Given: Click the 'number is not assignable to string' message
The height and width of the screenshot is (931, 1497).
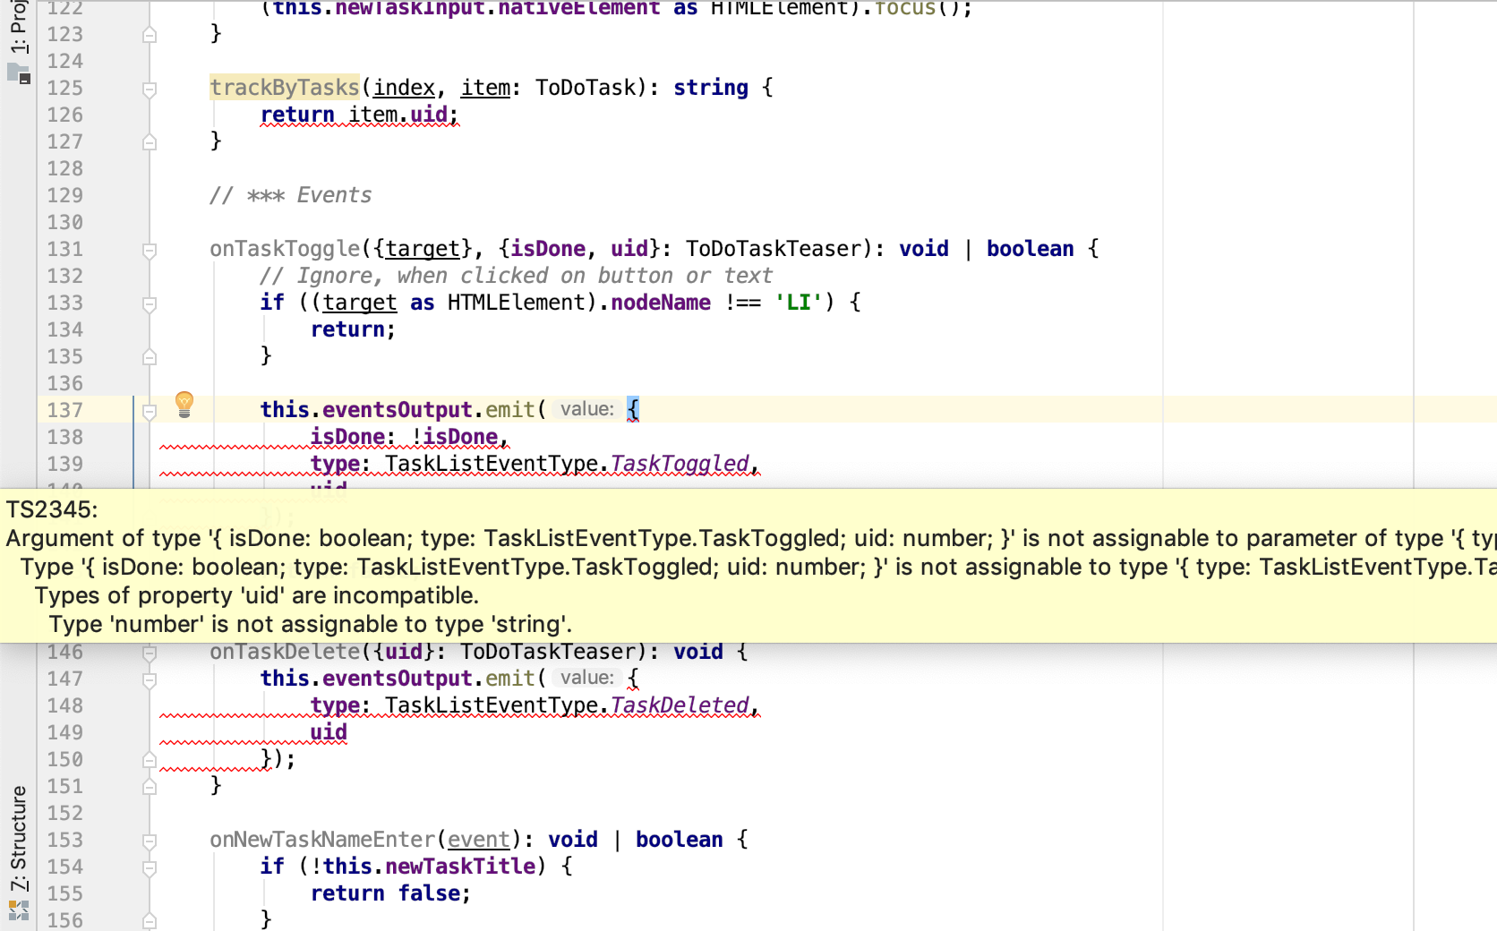Looking at the screenshot, I should click(x=311, y=624).
